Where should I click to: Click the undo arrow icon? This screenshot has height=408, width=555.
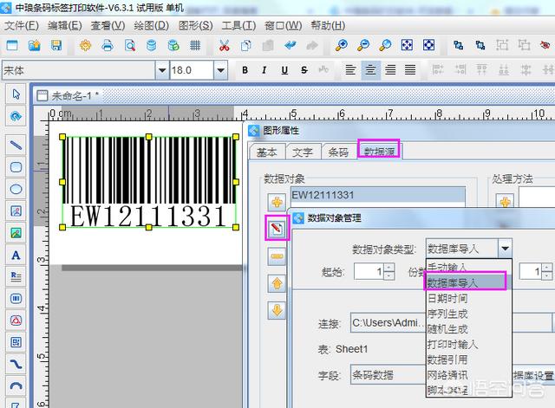pyautogui.click(x=291, y=45)
